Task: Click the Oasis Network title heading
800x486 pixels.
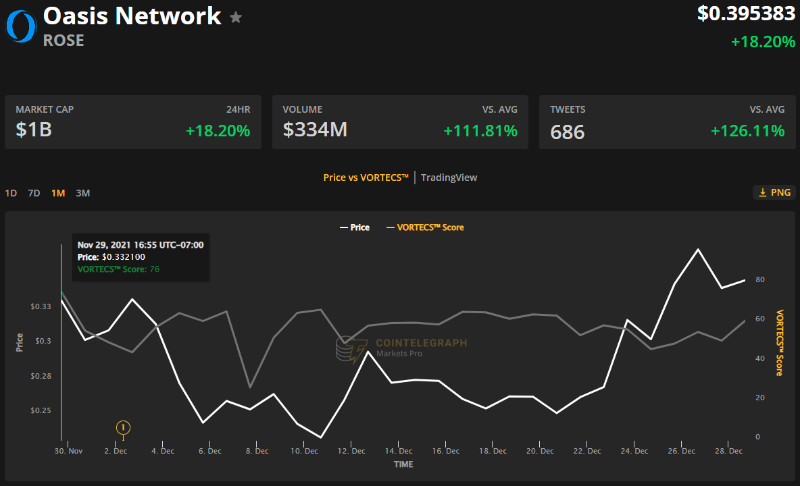Action: [132, 16]
